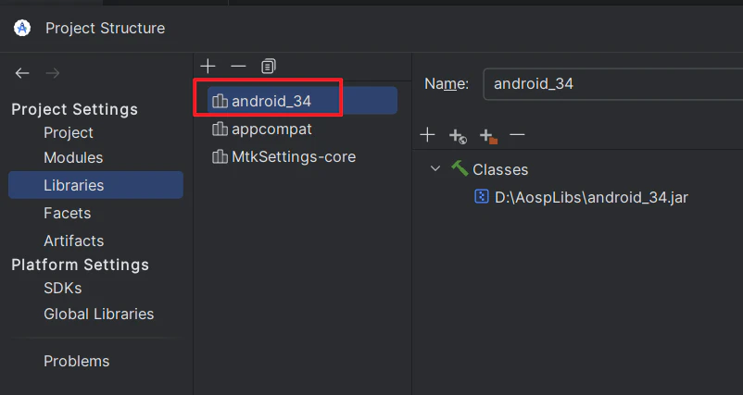Edit the library Name field
Screen dimensions: 743x395
pyautogui.click(x=613, y=84)
